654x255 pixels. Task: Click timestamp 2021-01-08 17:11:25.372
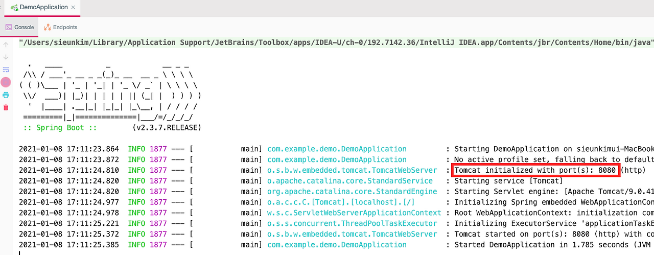coord(69,234)
